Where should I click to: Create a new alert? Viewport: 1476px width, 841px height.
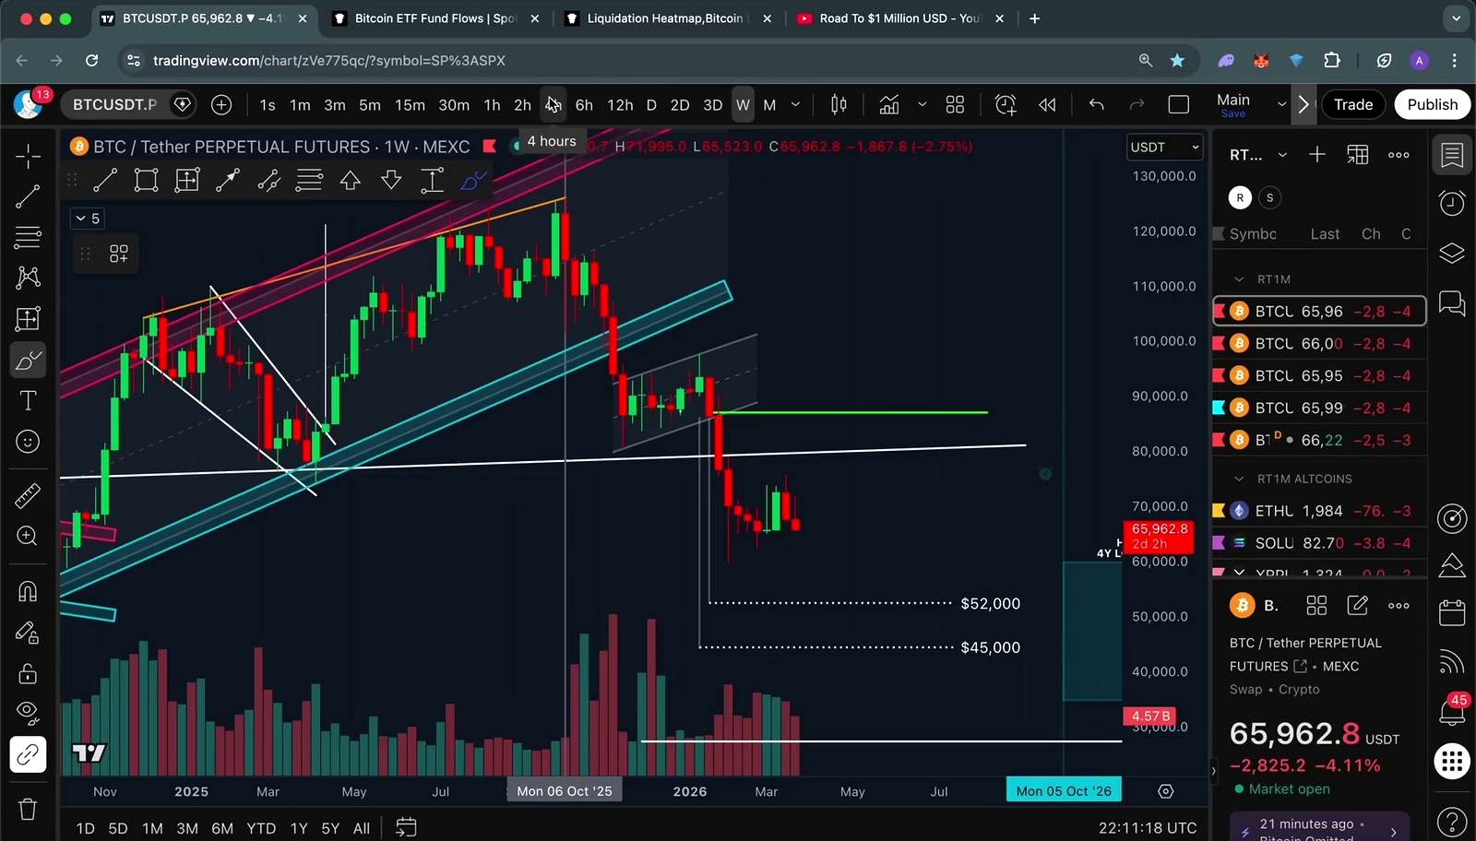coord(1006,105)
